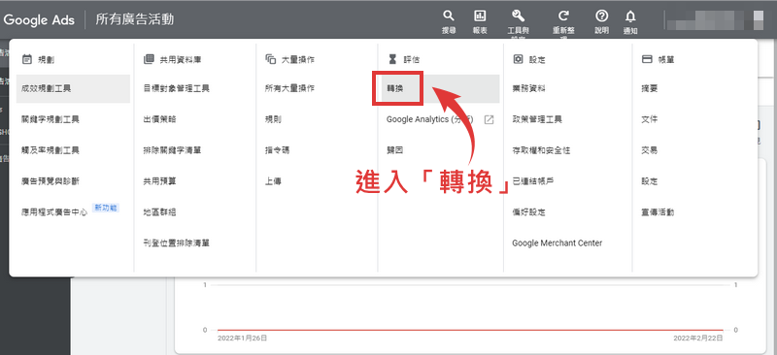Open 文件 under billing
Screen dimensions: 777x355
(650, 119)
